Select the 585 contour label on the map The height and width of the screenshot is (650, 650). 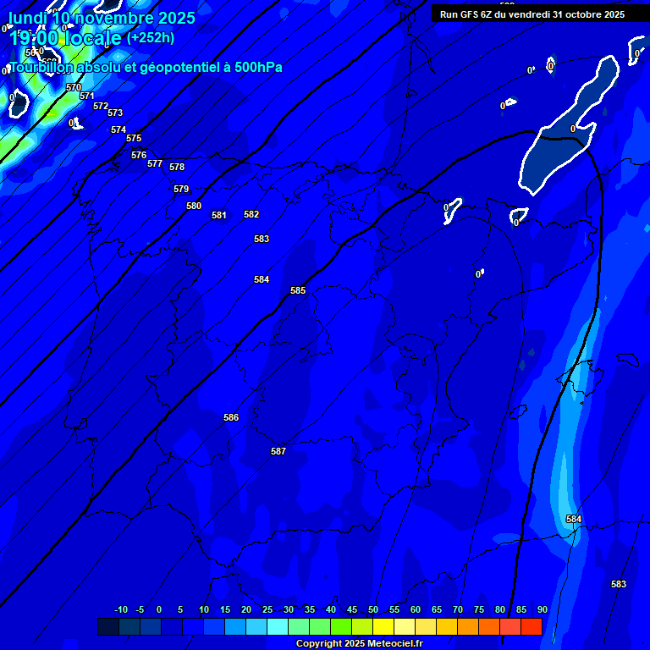click(x=298, y=291)
